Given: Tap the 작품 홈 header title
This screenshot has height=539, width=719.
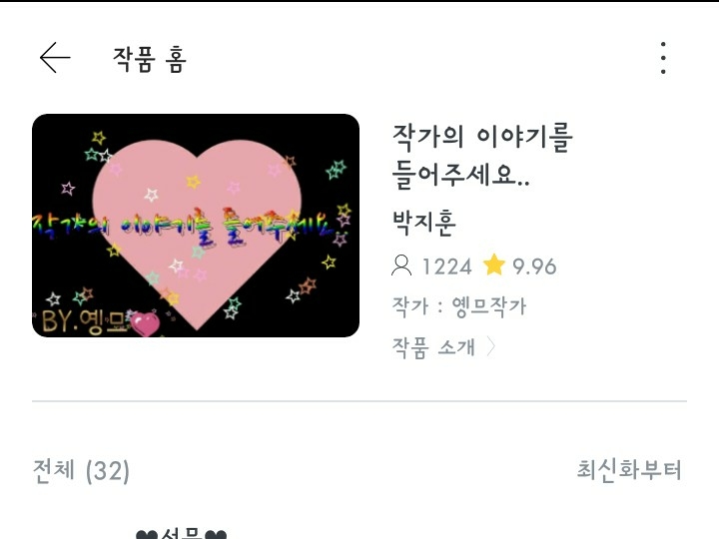Looking at the screenshot, I should (x=150, y=59).
